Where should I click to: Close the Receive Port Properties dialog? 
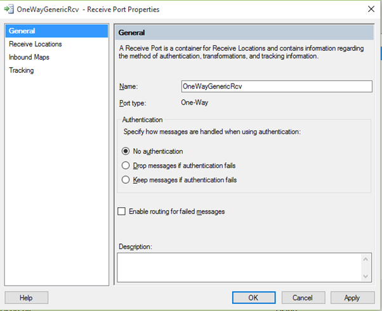click(x=371, y=10)
